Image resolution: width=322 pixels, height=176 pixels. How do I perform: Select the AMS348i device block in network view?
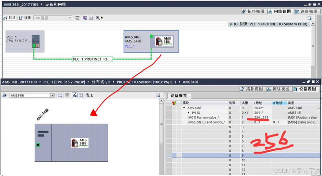(151, 41)
